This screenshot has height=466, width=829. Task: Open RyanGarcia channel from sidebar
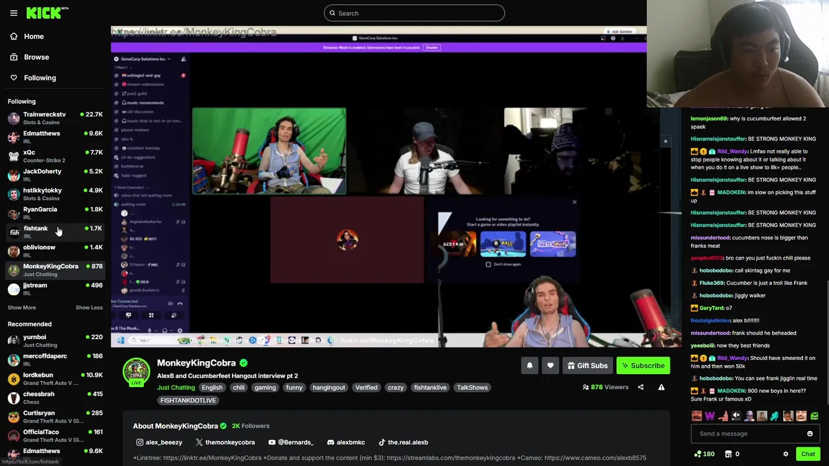coord(55,213)
